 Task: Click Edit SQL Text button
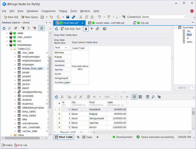pos(71,29)
